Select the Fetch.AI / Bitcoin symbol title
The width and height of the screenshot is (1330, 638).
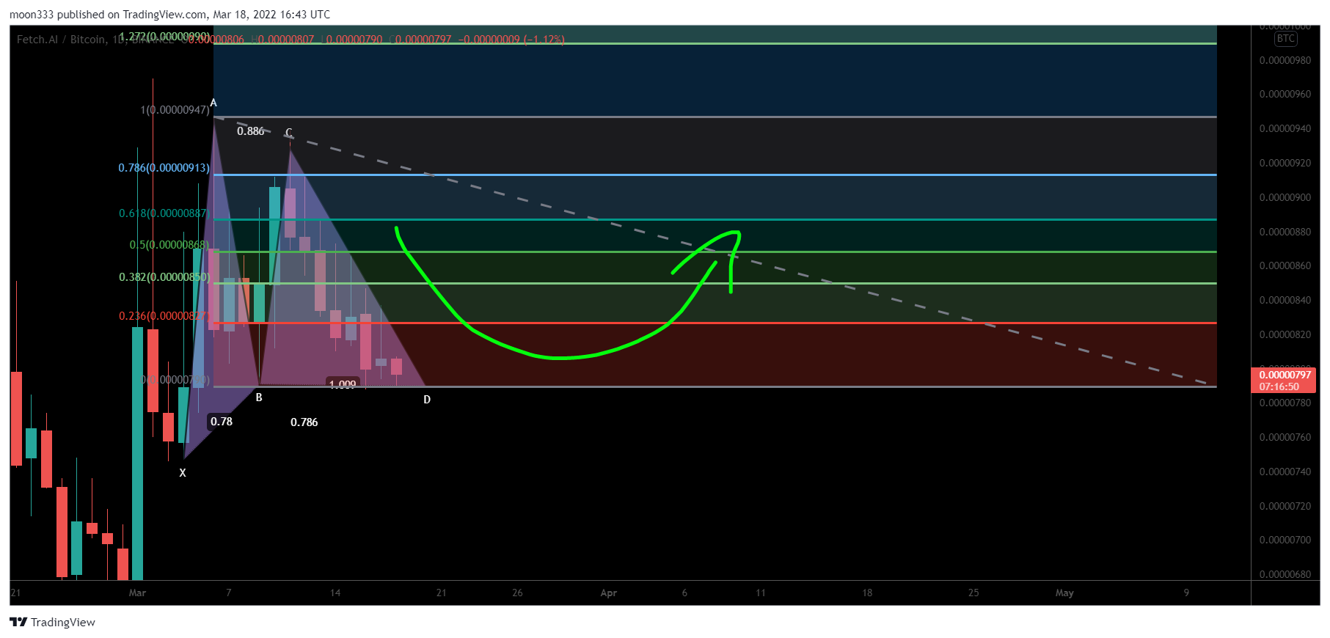[62, 40]
